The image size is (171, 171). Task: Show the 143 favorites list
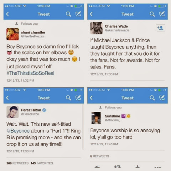pyautogui.click(x=42, y=163)
